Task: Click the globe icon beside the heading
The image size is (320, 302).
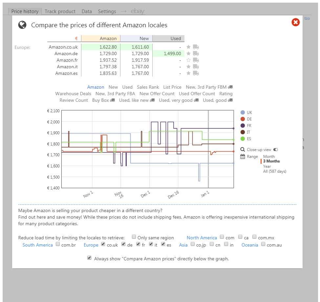Action: [22, 25]
